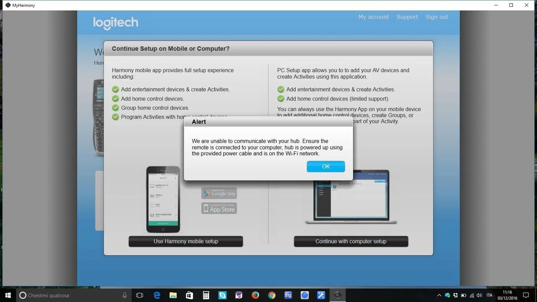Click OK in the Alert dialog
The image size is (537, 302).
tap(326, 166)
